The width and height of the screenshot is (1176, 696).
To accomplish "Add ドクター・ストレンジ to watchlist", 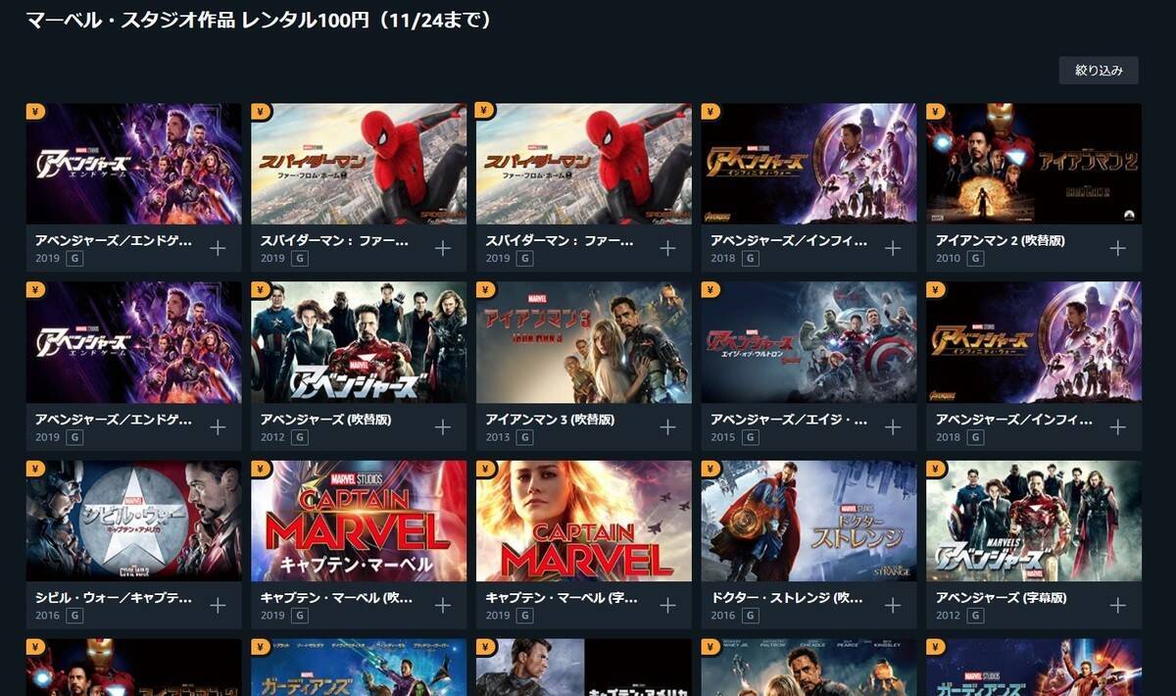I will [893, 605].
